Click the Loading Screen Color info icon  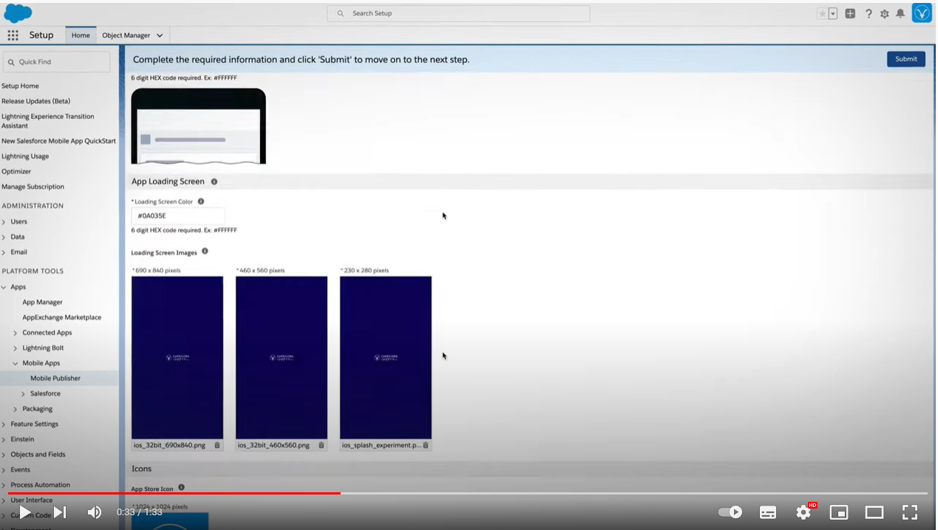tap(201, 201)
